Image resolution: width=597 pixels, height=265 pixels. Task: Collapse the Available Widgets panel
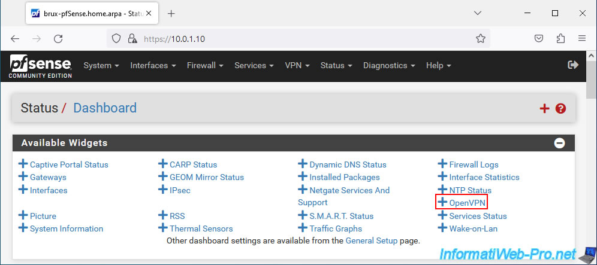tap(559, 144)
